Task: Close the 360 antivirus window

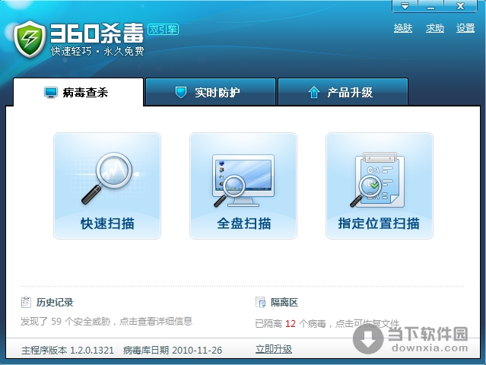Action: [460, 6]
